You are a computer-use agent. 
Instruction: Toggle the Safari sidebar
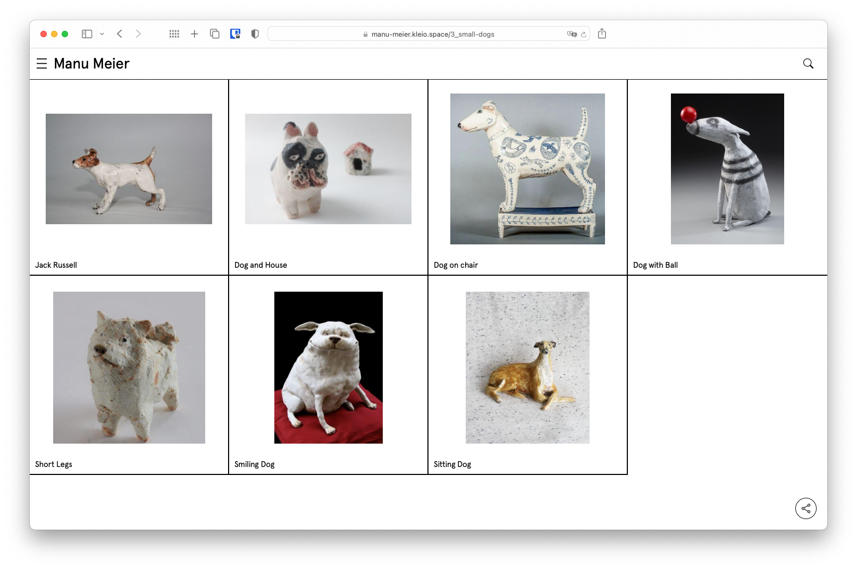87,34
